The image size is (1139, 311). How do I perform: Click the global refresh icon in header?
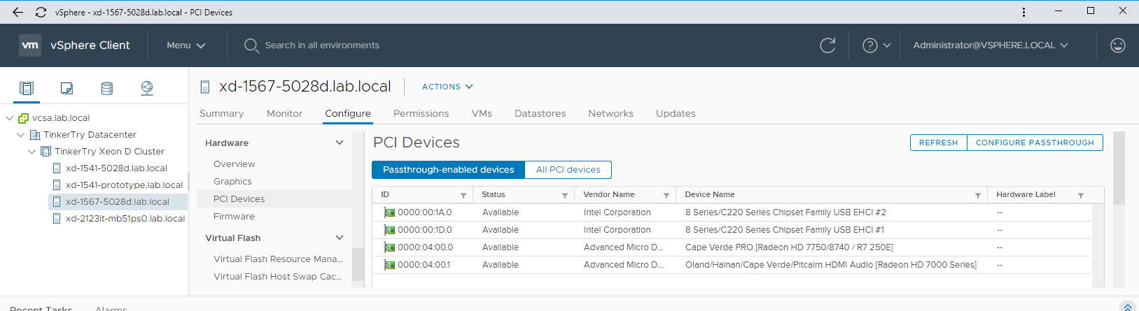tap(827, 45)
